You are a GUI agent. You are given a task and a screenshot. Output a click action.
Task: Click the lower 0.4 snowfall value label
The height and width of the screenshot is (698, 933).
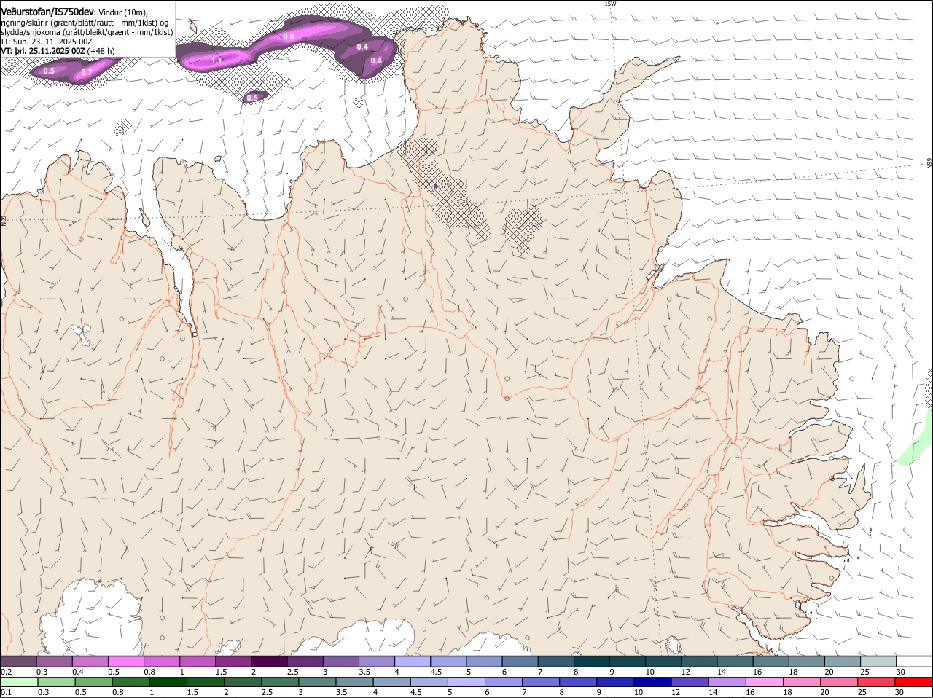click(x=376, y=60)
